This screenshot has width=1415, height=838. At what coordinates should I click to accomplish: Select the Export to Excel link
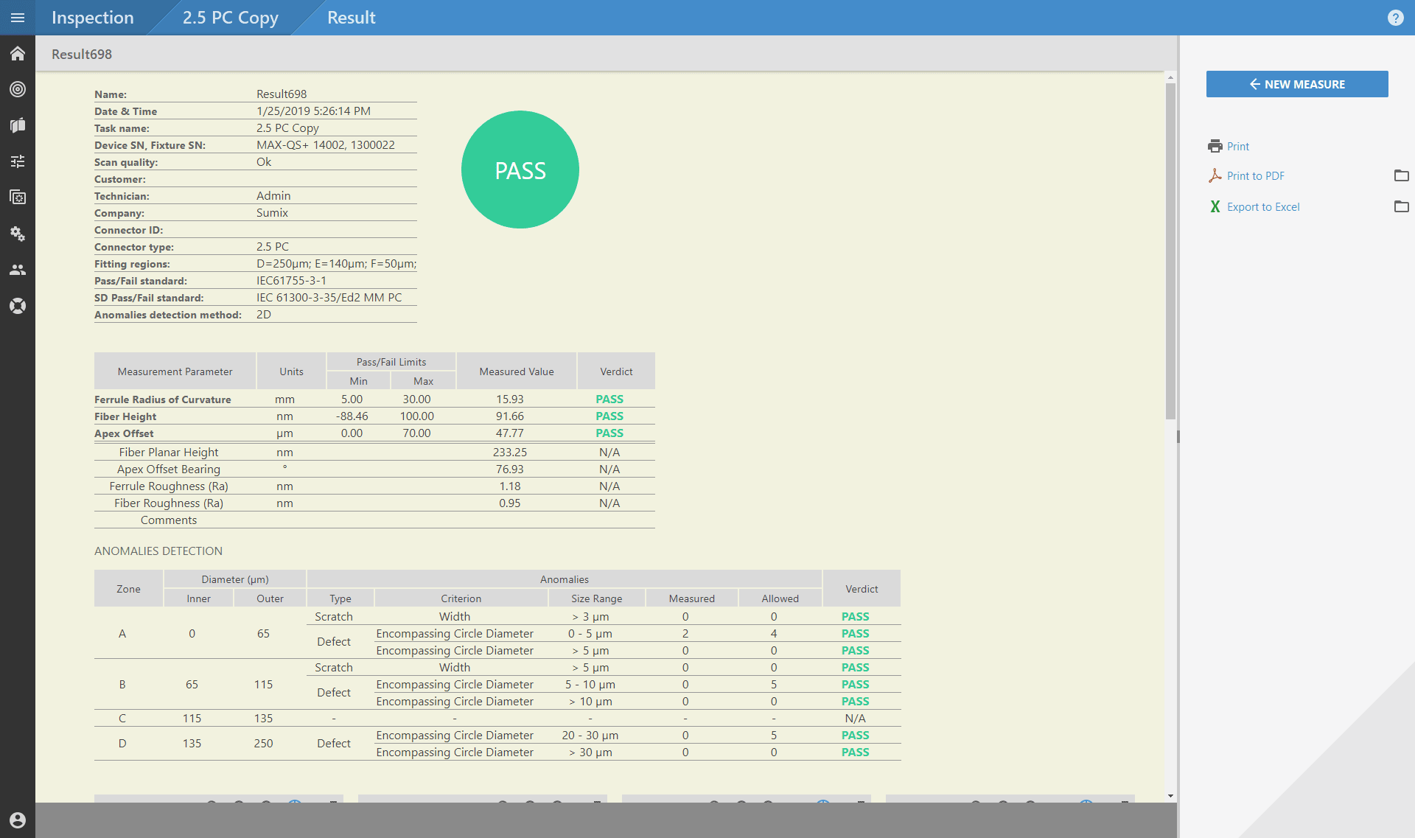(1263, 206)
